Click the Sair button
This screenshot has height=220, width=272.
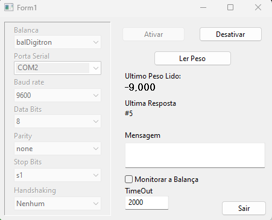pyautogui.click(x=244, y=208)
